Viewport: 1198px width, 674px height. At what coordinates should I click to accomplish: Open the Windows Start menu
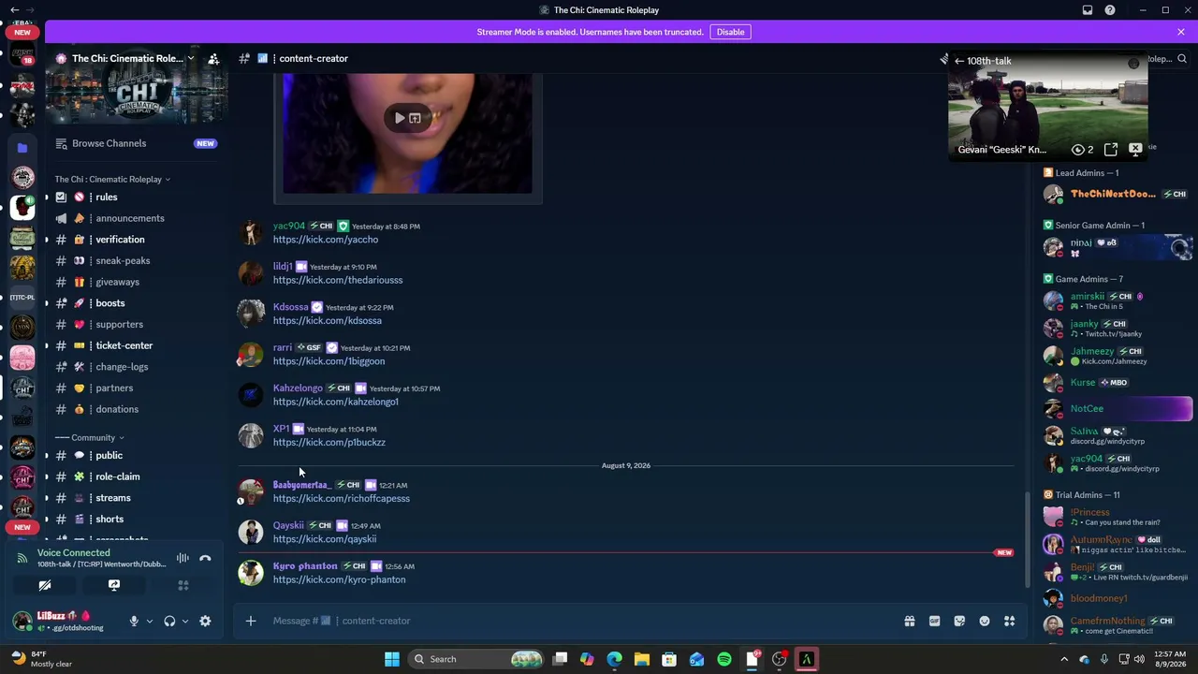(392, 659)
